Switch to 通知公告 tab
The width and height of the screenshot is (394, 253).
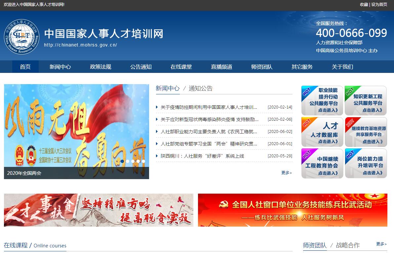tap(201, 88)
